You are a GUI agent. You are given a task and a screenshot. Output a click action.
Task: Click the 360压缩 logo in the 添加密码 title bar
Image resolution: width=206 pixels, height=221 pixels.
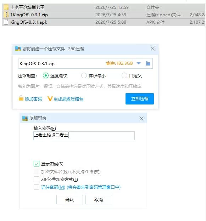tap(25, 118)
